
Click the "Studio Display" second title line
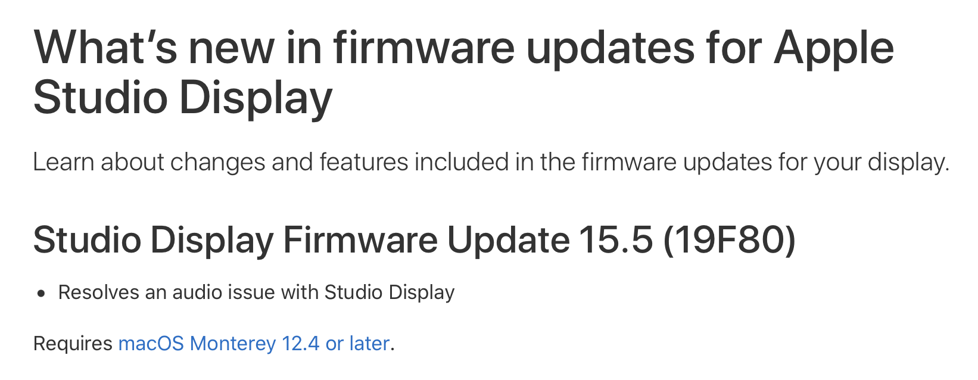click(183, 97)
